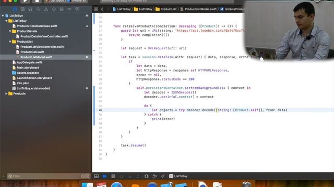
Task: Collapse the ProductDetails folder
Action: [x=10, y=31]
